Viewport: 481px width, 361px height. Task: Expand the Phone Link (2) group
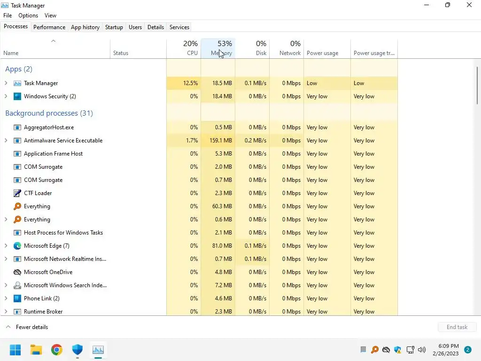click(x=6, y=298)
